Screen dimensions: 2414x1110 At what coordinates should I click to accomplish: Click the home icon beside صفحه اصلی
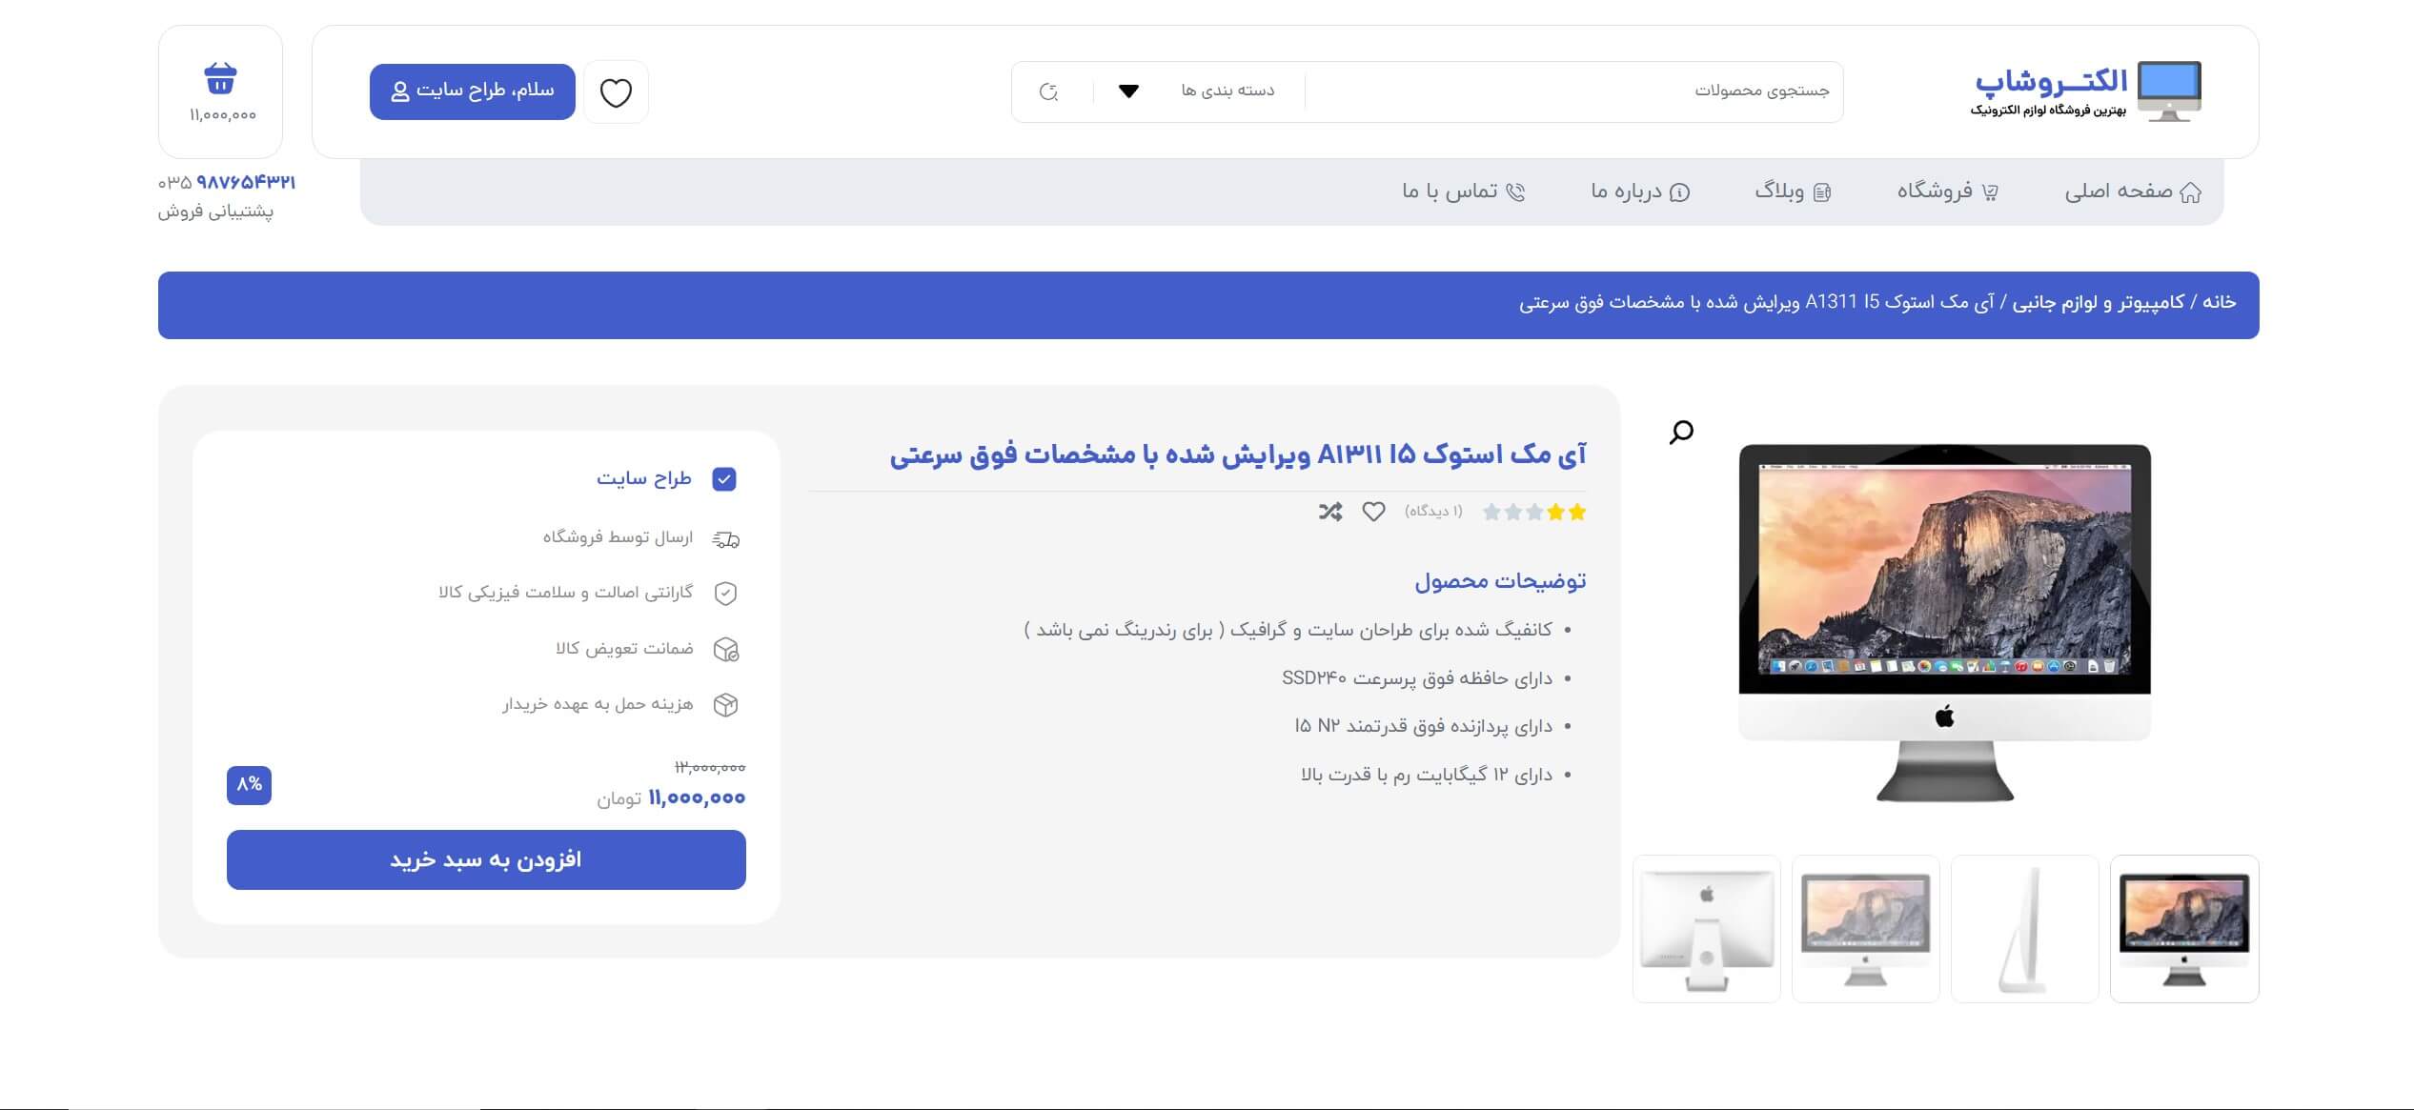[2190, 192]
